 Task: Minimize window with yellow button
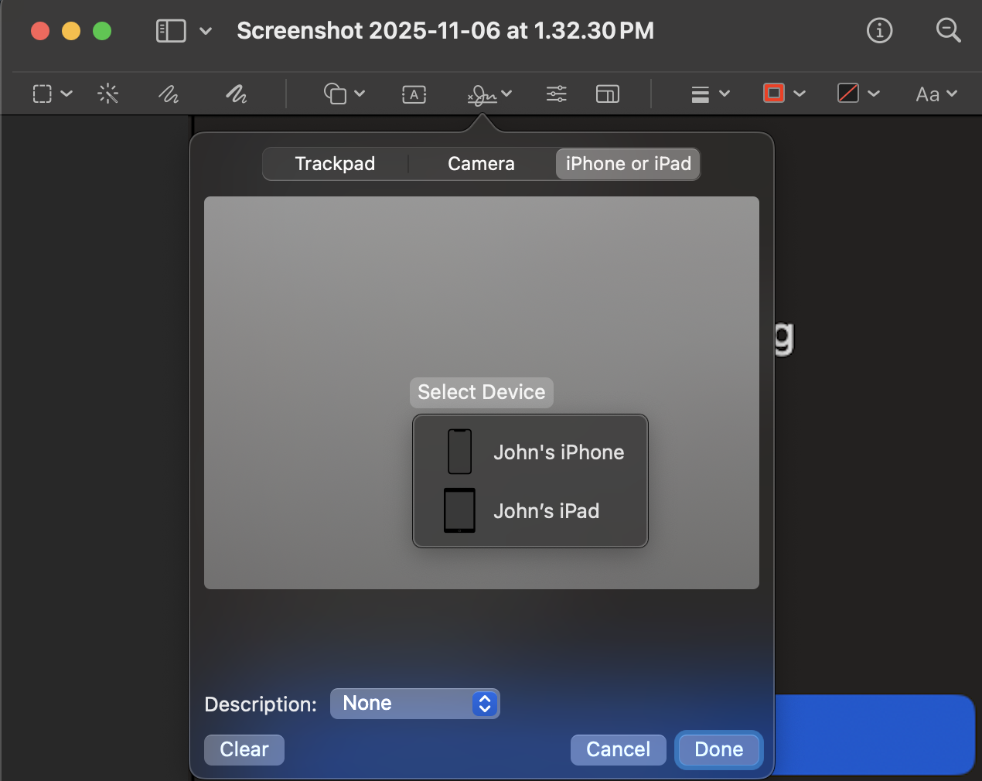tap(71, 31)
